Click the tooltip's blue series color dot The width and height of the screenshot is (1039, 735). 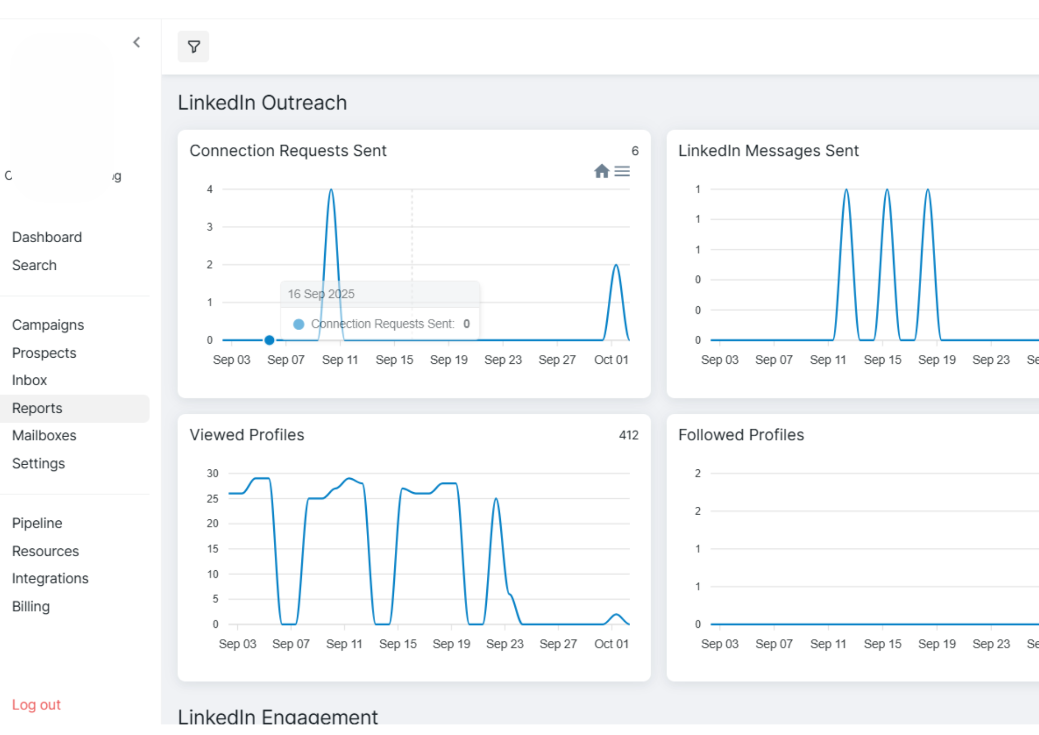(x=299, y=324)
